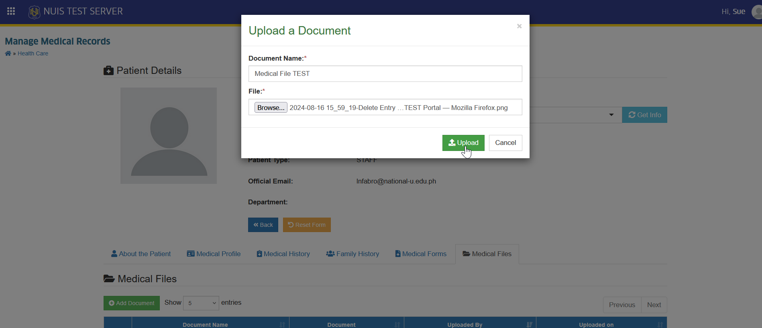Viewport: 762px width, 328px height.
Task: Open the About the Patient tab
Action: point(141,254)
